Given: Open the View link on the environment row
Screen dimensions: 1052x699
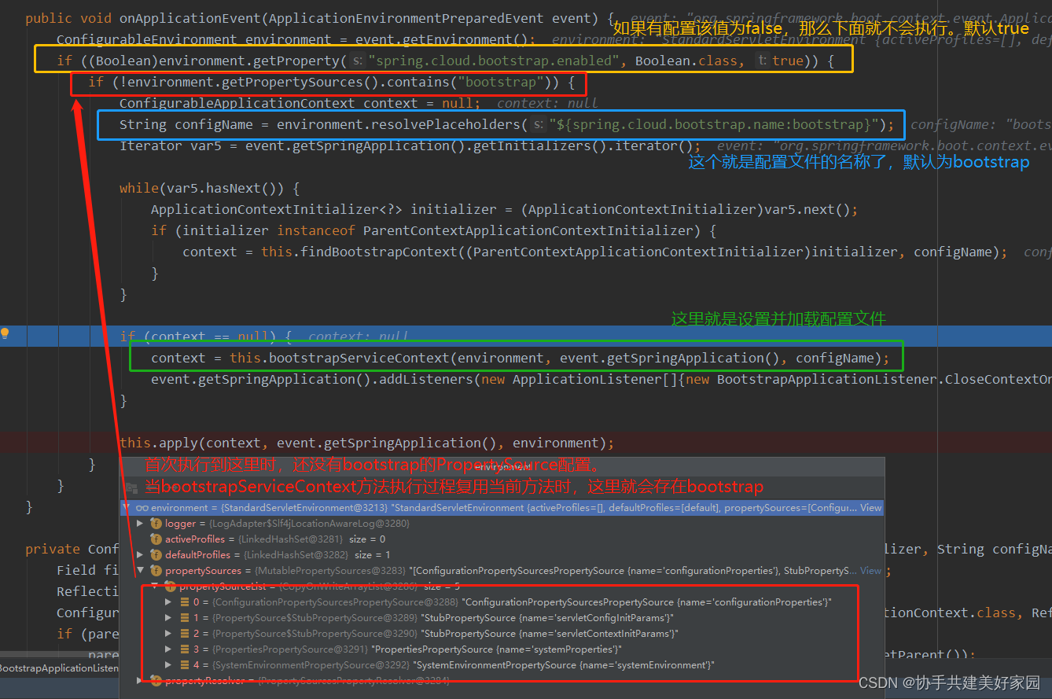Looking at the screenshot, I should (871, 508).
